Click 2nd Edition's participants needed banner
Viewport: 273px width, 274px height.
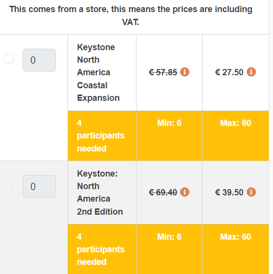[101, 249]
